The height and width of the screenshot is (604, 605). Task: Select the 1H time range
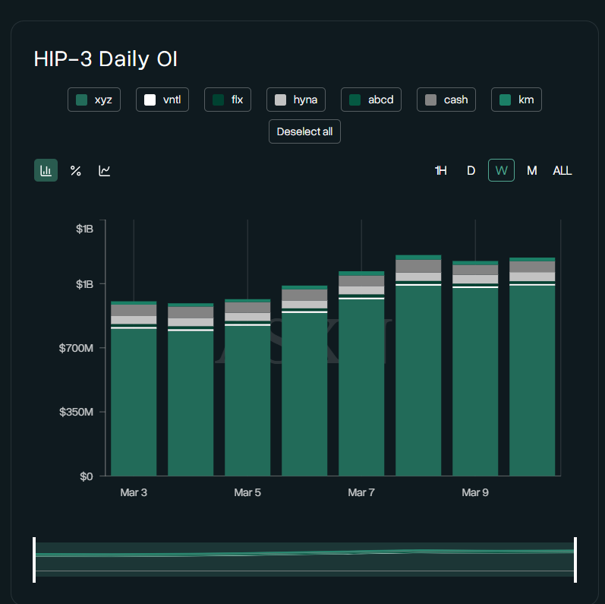[x=440, y=170]
